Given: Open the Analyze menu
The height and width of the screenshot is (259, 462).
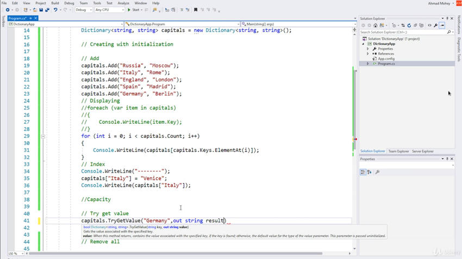Looking at the screenshot, I should (123, 3).
